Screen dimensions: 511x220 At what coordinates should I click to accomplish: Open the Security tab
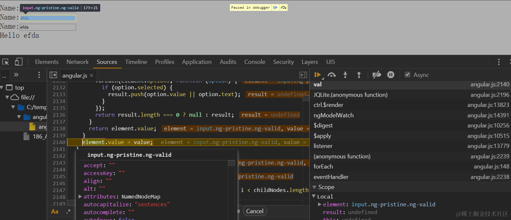point(283,62)
